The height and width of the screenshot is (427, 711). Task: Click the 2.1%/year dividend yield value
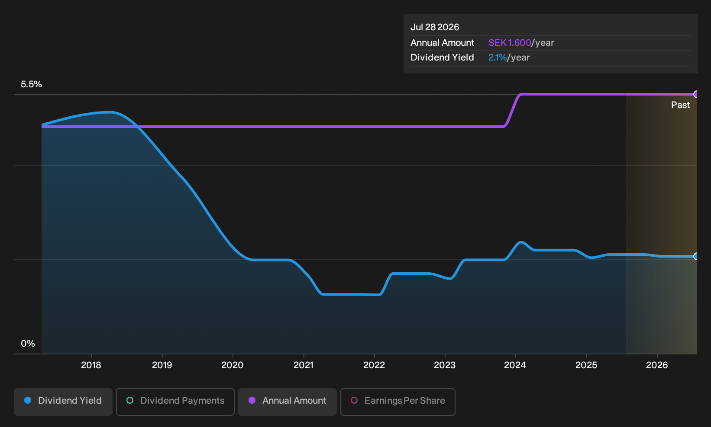pyautogui.click(x=509, y=57)
